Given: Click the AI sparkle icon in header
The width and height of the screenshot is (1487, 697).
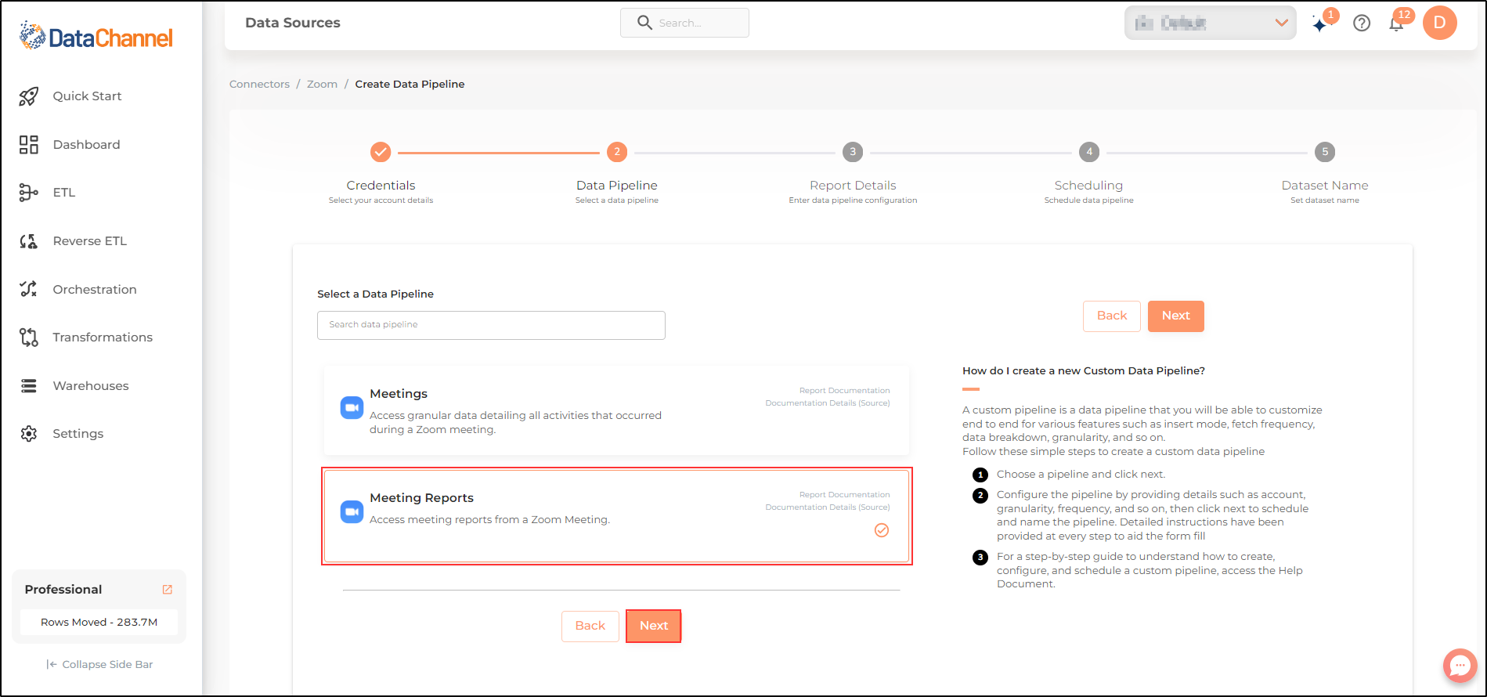Looking at the screenshot, I should coord(1320,24).
